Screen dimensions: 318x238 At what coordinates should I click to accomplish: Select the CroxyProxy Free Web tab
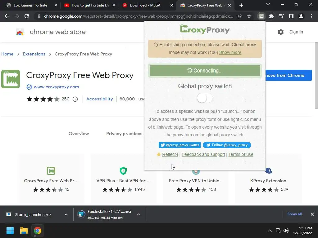[205, 5]
